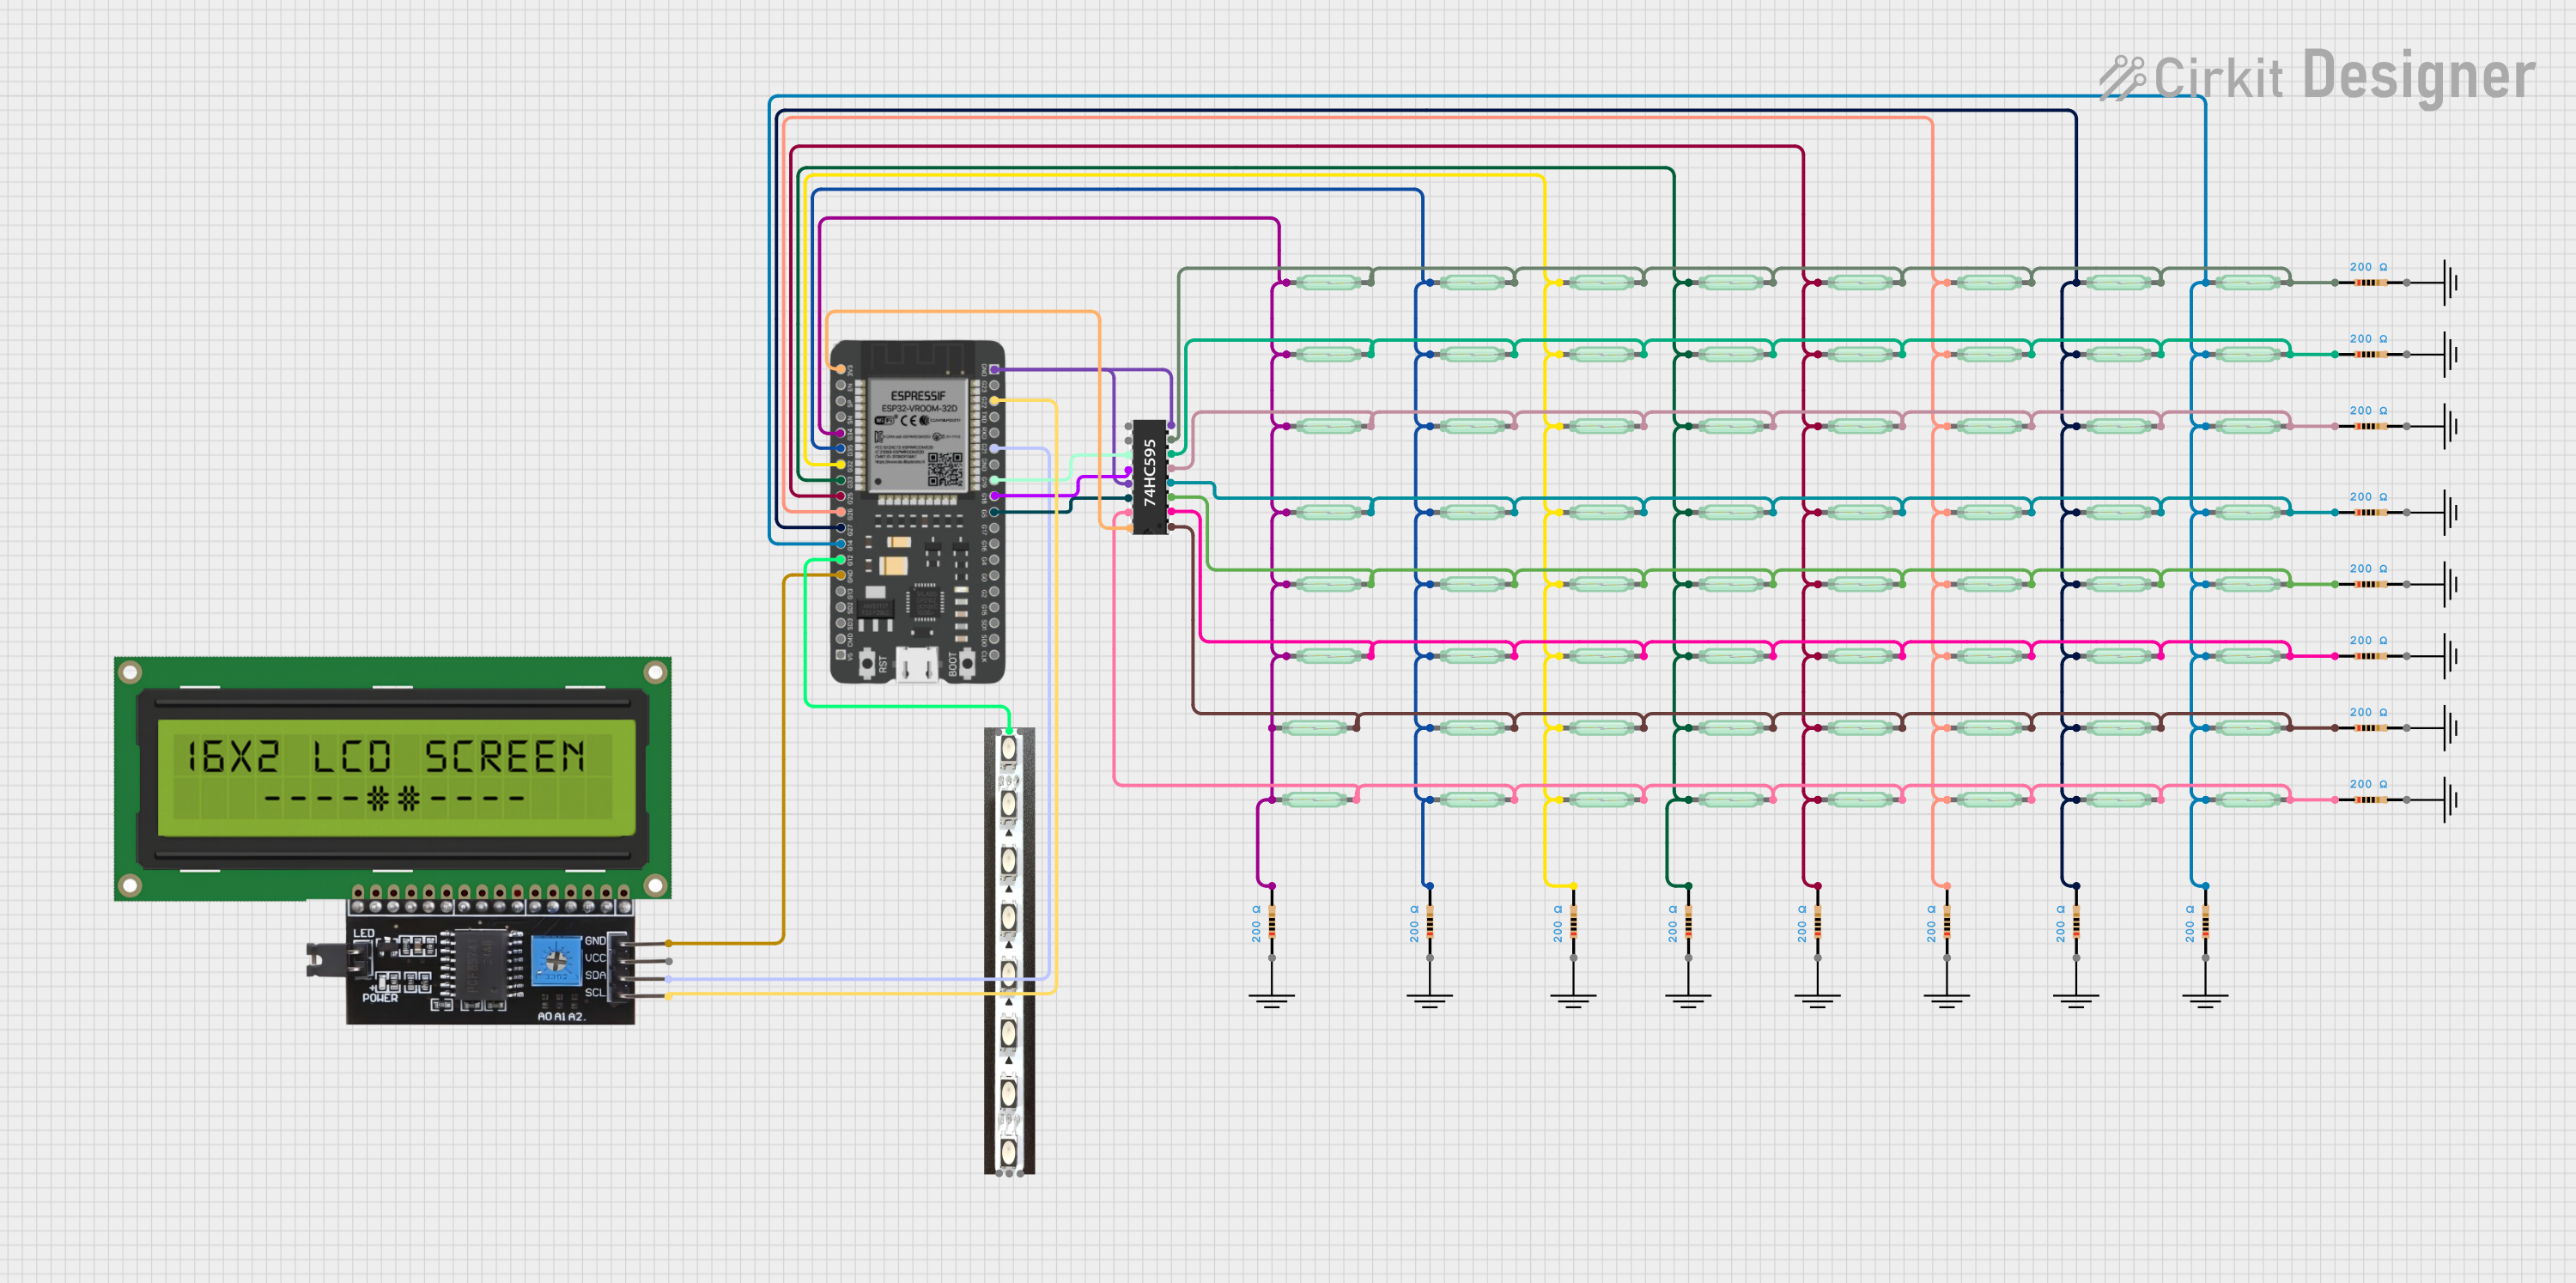Screen dimensions: 2576x1283
Task: Select the 74HC595 shift register chip
Action: coord(1150,478)
